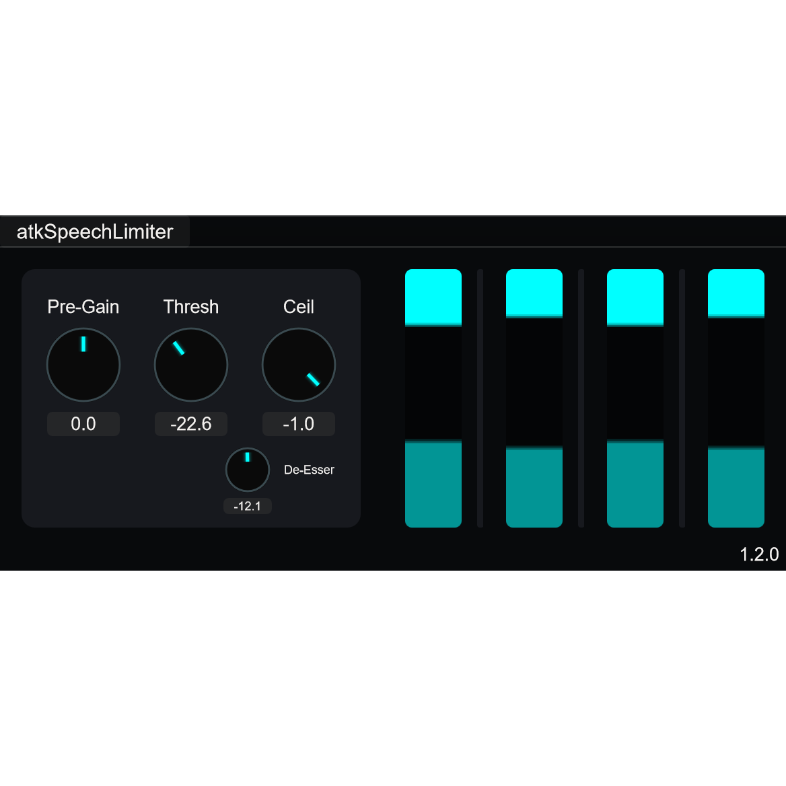This screenshot has height=786, width=786.
Task: Click the third level meter from the left
Action: click(635, 398)
